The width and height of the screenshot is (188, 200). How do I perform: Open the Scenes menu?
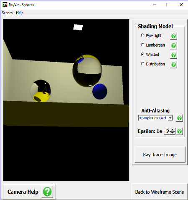coord(7,13)
